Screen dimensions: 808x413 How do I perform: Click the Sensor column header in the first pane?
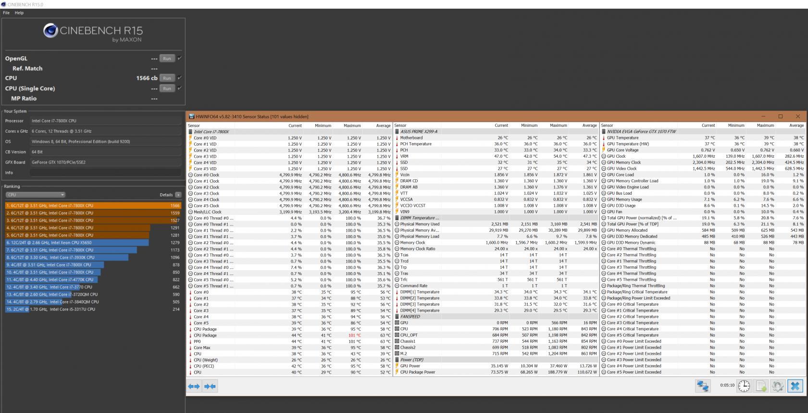194,125
